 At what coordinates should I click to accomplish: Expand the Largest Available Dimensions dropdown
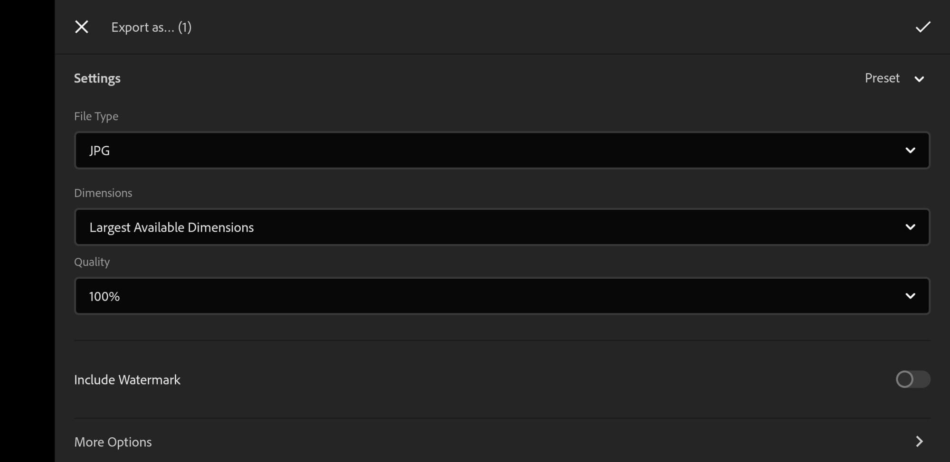[501, 227]
